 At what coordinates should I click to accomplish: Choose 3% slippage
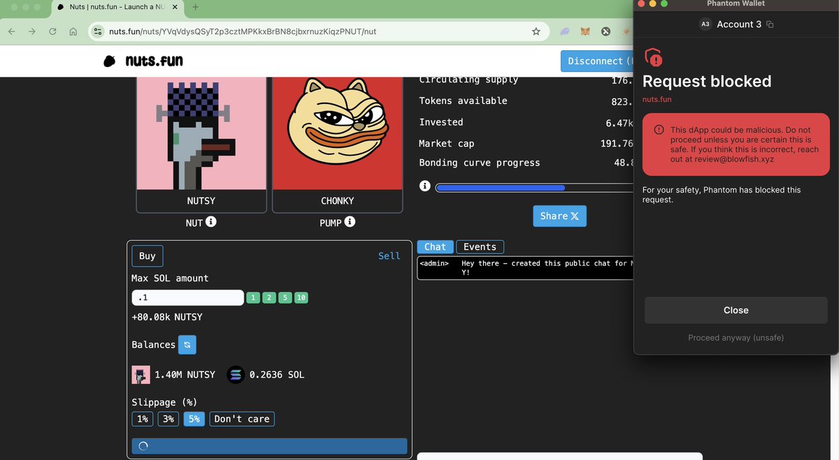click(168, 419)
